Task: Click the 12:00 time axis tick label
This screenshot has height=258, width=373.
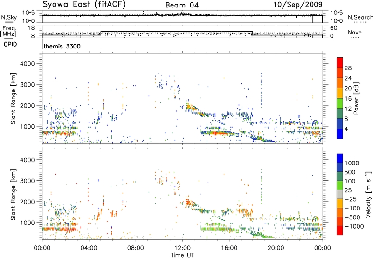Action: (x=182, y=248)
